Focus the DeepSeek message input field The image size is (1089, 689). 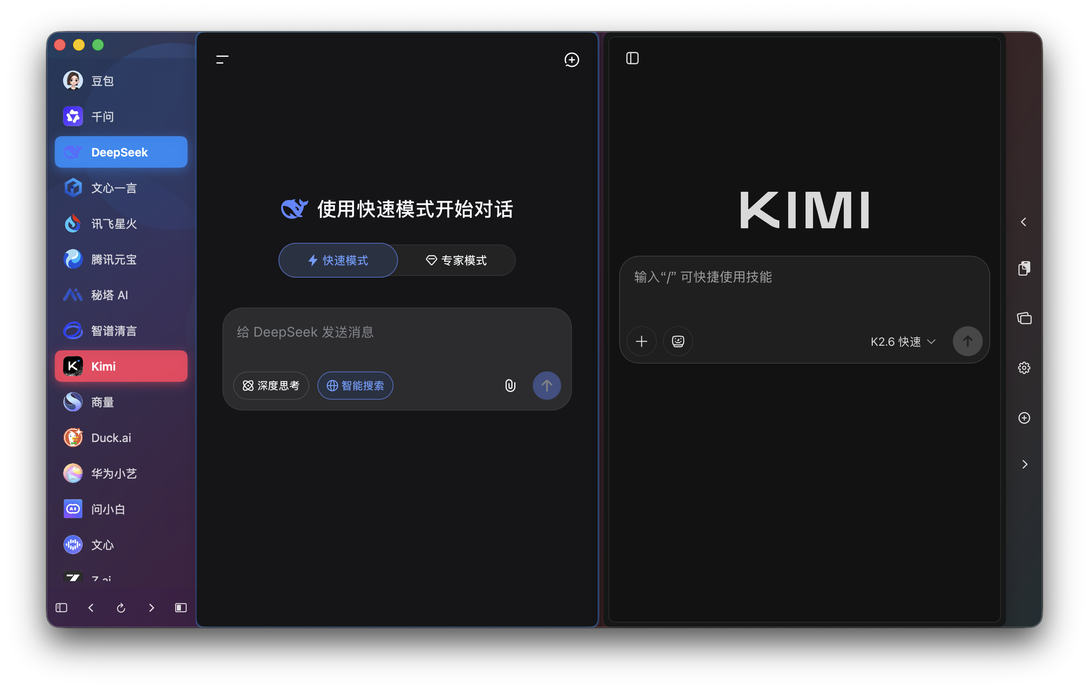[x=396, y=332]
